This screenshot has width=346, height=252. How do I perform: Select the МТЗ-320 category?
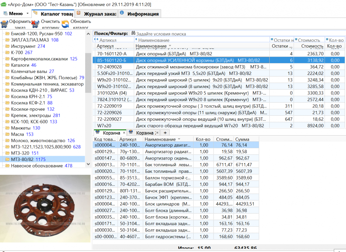coord(25,153)
